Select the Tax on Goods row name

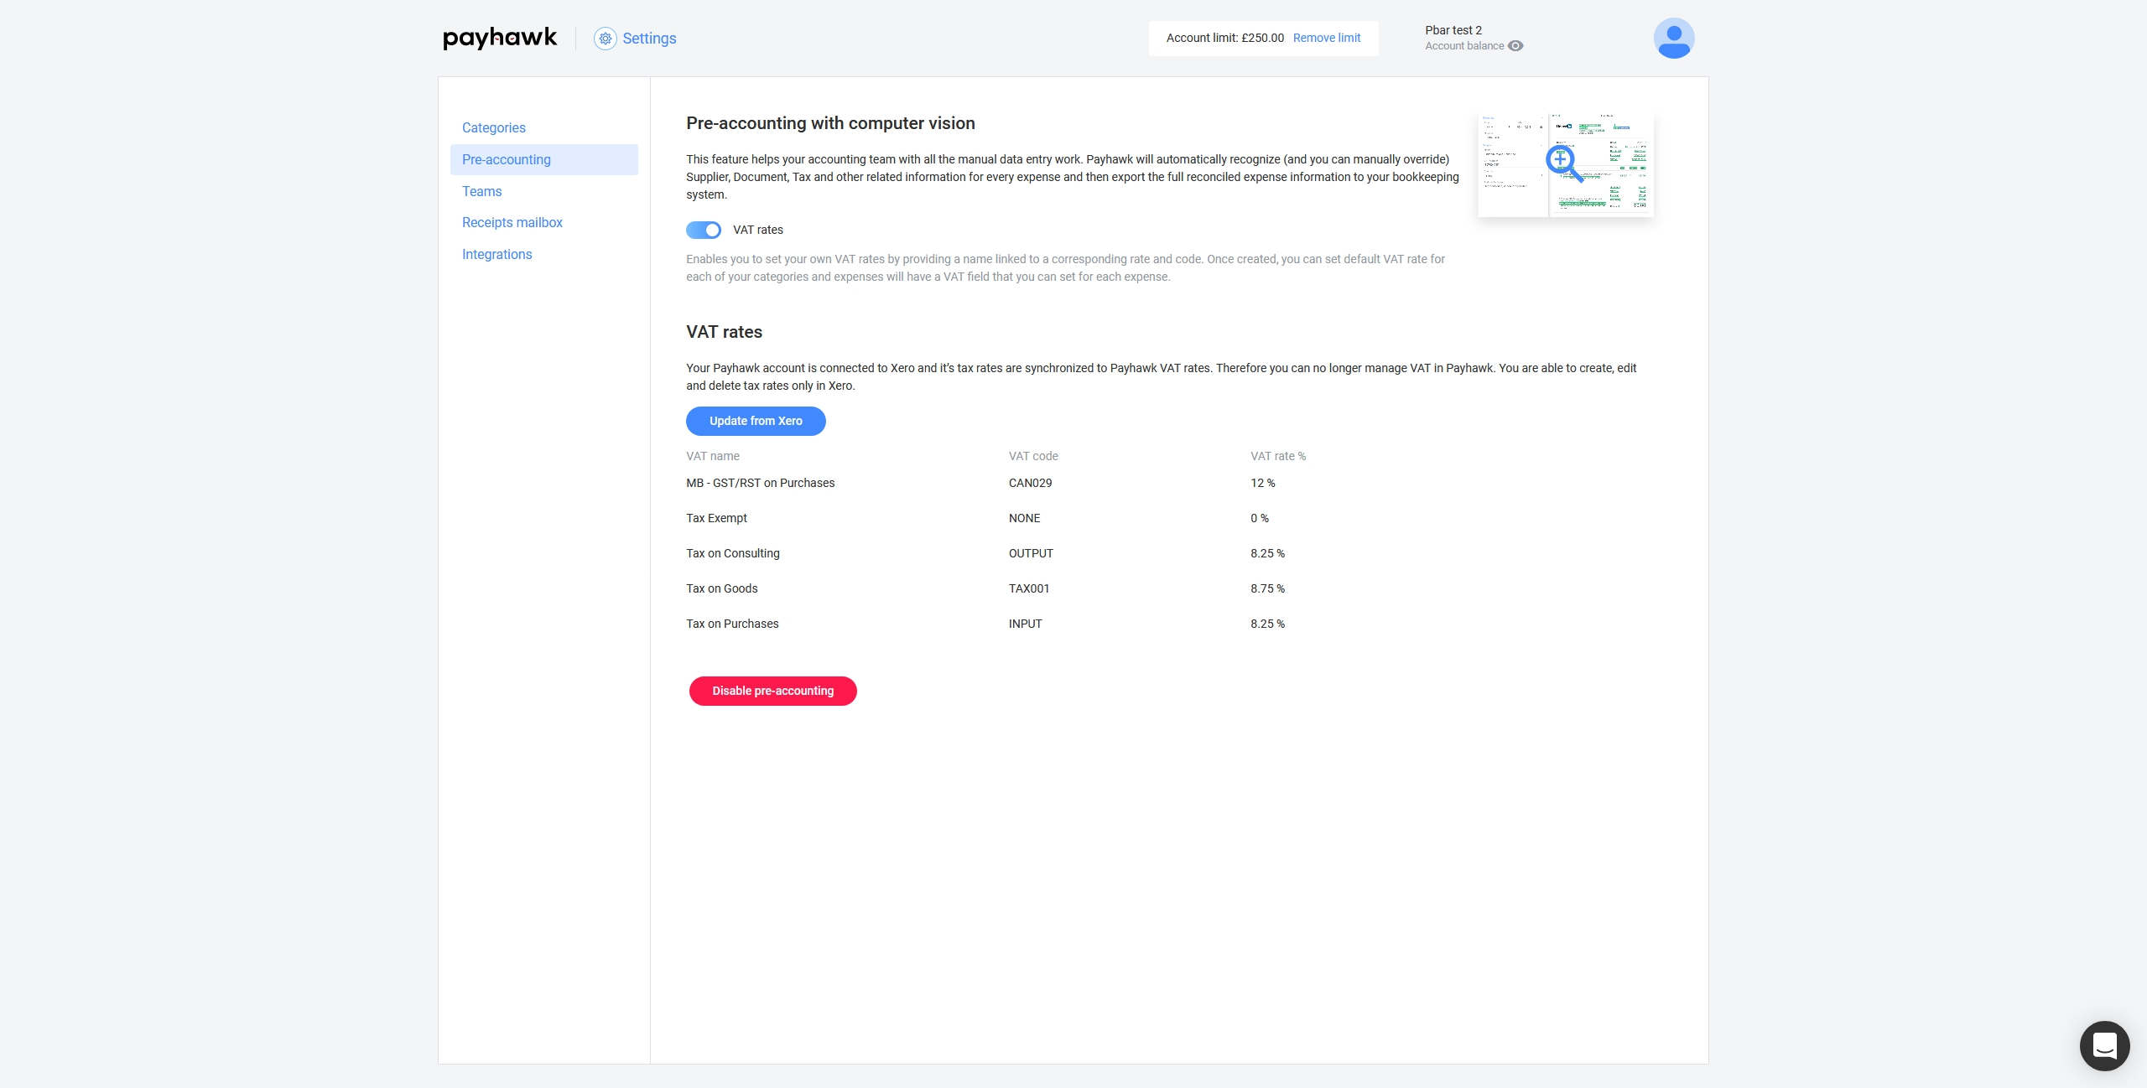[722, 588]
